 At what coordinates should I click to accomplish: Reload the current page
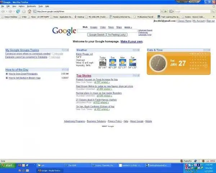pos(18,12)
